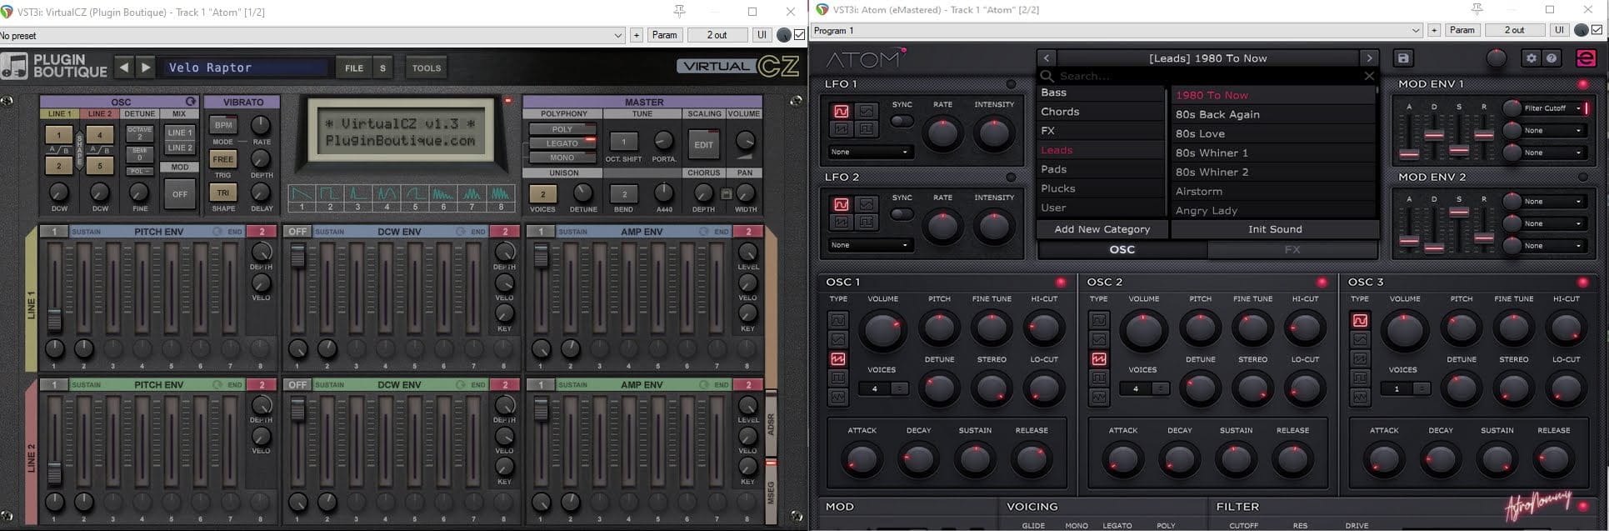Toggle the OSC 1 power indicator

coord(1061,283)
